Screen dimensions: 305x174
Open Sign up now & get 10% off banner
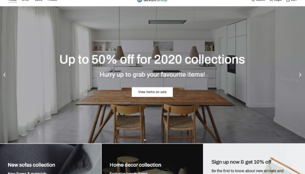point(254,159)
